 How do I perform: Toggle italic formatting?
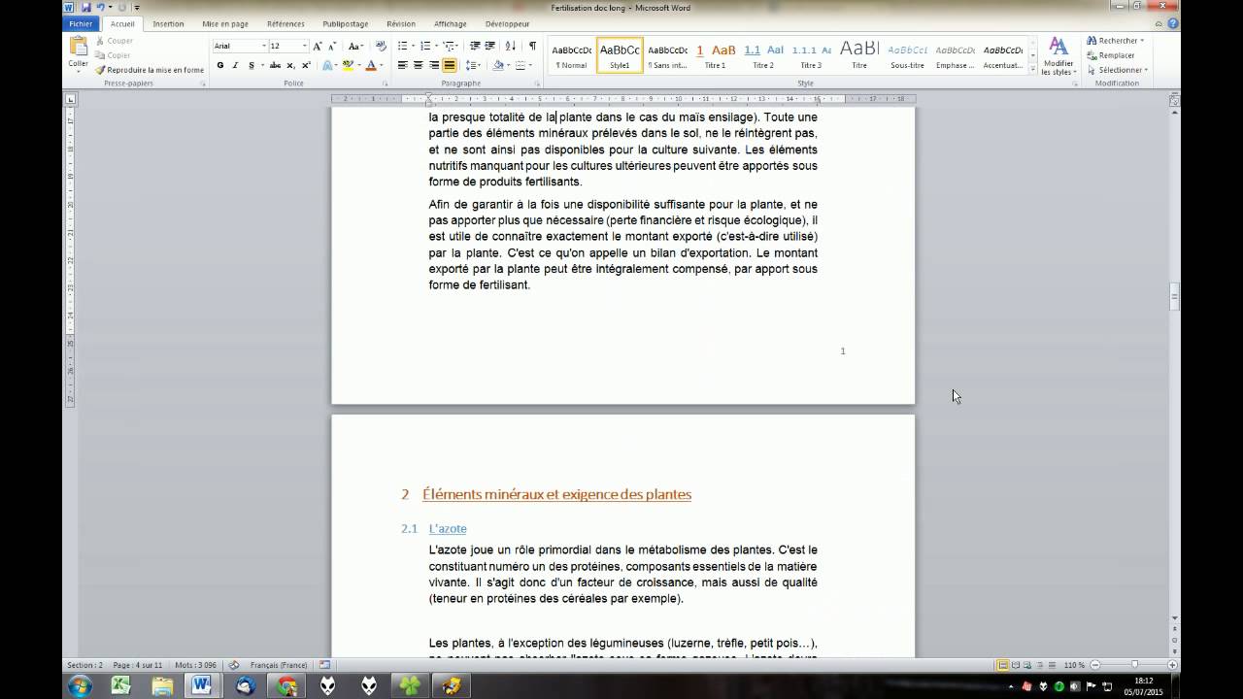235,65
